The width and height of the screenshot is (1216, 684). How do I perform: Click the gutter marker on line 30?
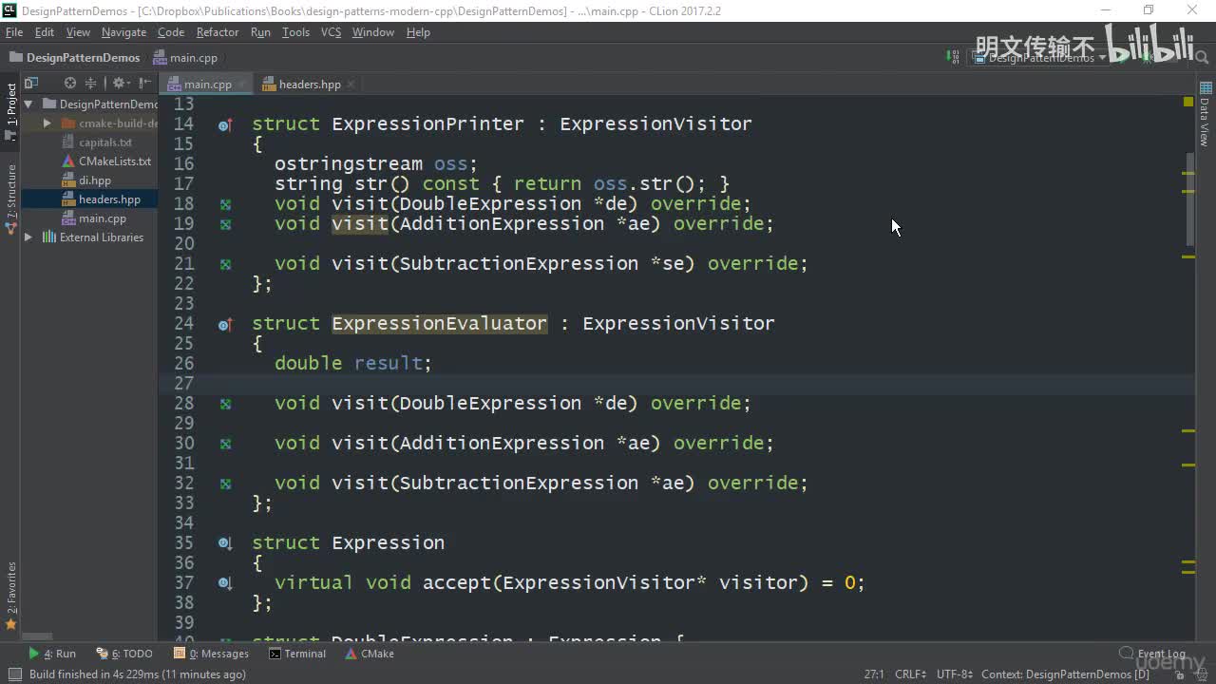pos(225,444)
